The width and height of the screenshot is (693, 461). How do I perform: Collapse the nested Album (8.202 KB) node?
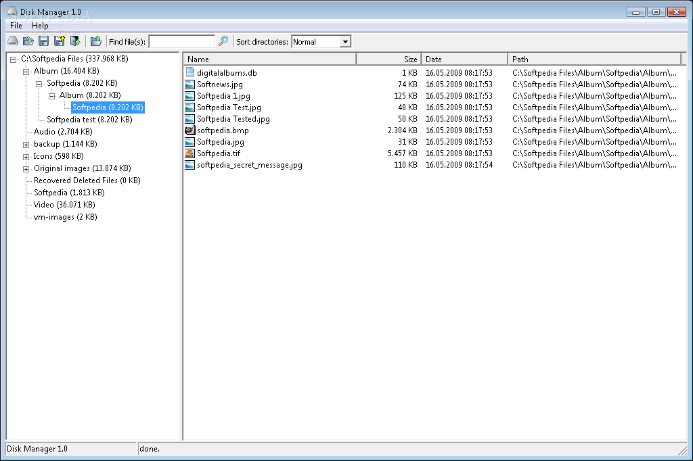[x=51, y=95]
